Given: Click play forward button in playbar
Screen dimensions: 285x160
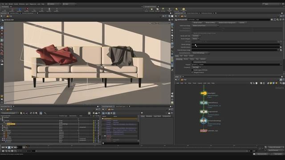Looking at the screenshot, I should tap(12, 148).
